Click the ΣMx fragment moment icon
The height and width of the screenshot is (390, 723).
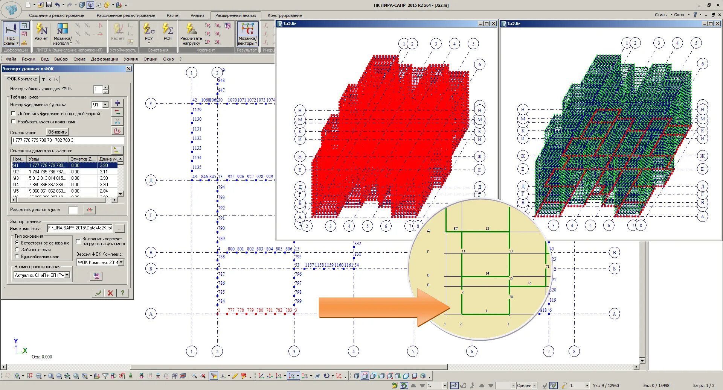click(218, 26)
